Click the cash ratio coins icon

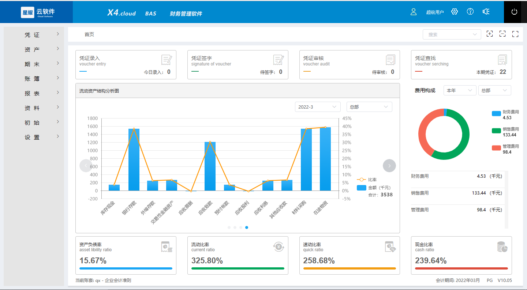[x=502, y=247]
